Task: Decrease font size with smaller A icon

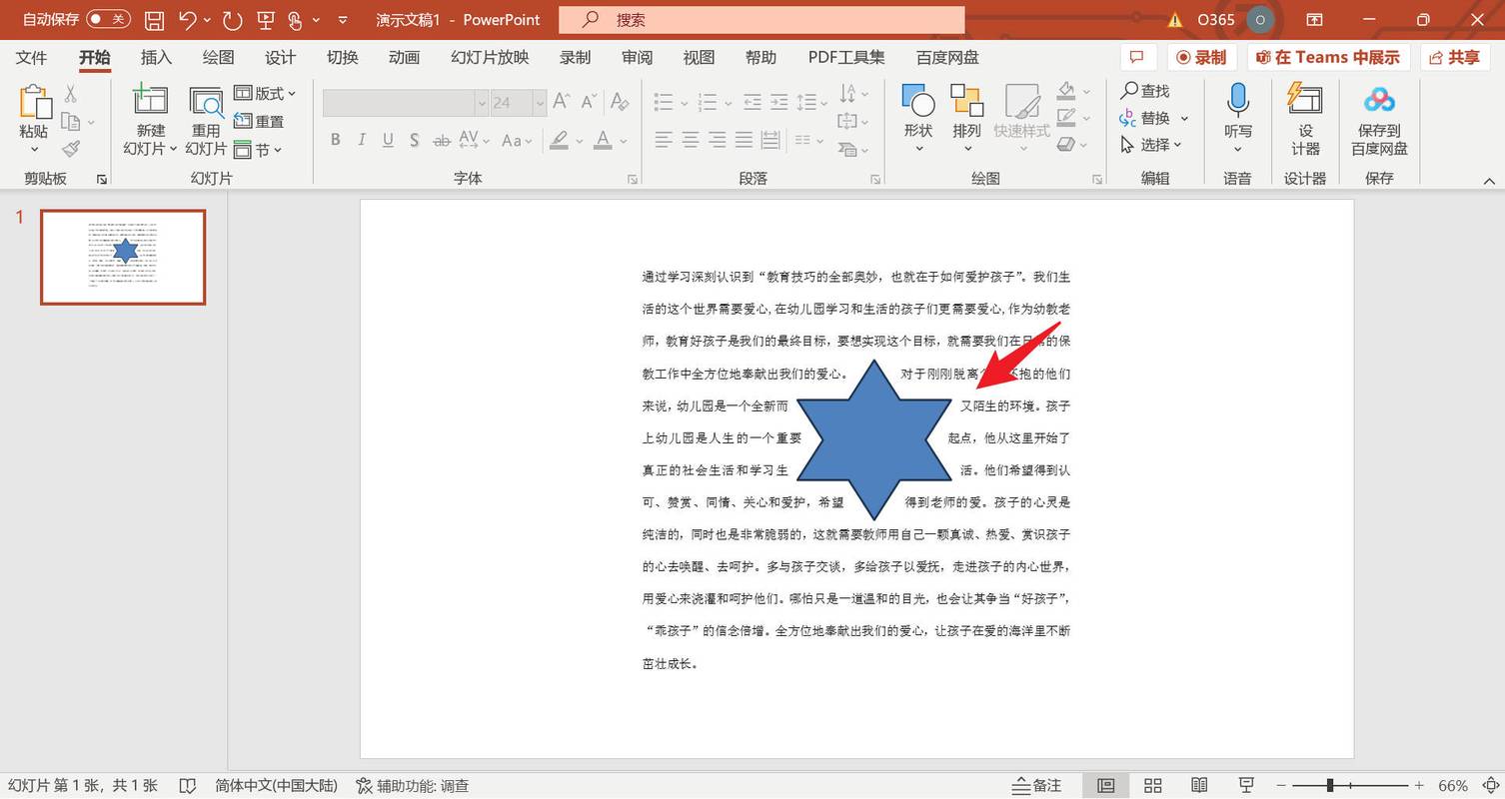Action: 590,101
